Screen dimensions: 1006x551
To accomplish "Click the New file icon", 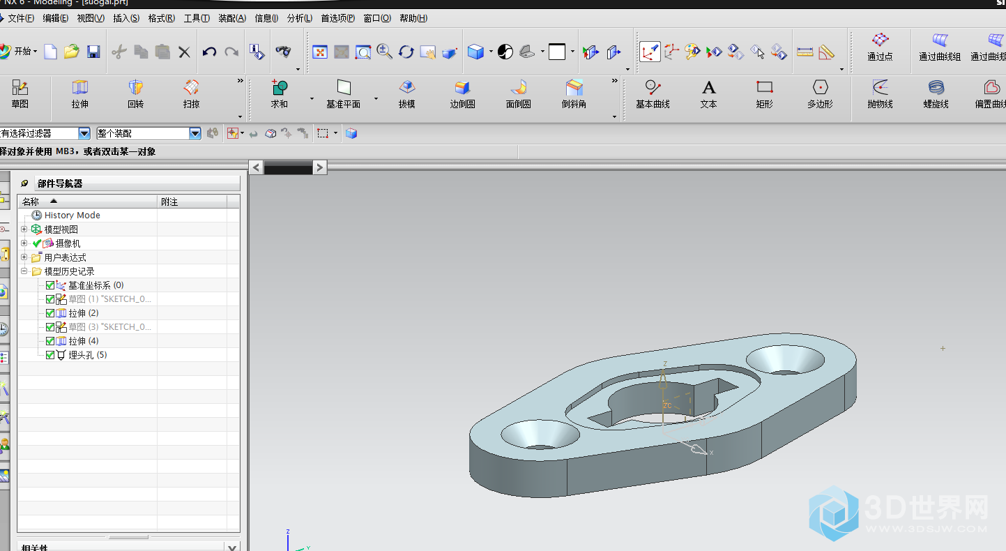I will click(50, 52).
